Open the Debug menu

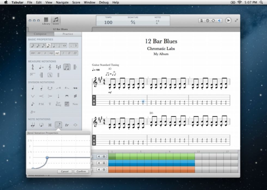(x=104, y=2)
